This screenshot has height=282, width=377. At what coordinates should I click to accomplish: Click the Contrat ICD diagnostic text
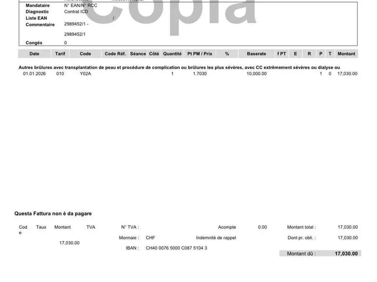[x=76, y=12]
